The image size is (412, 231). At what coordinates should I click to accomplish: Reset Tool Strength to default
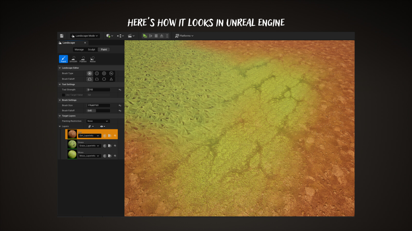[120, 90]
